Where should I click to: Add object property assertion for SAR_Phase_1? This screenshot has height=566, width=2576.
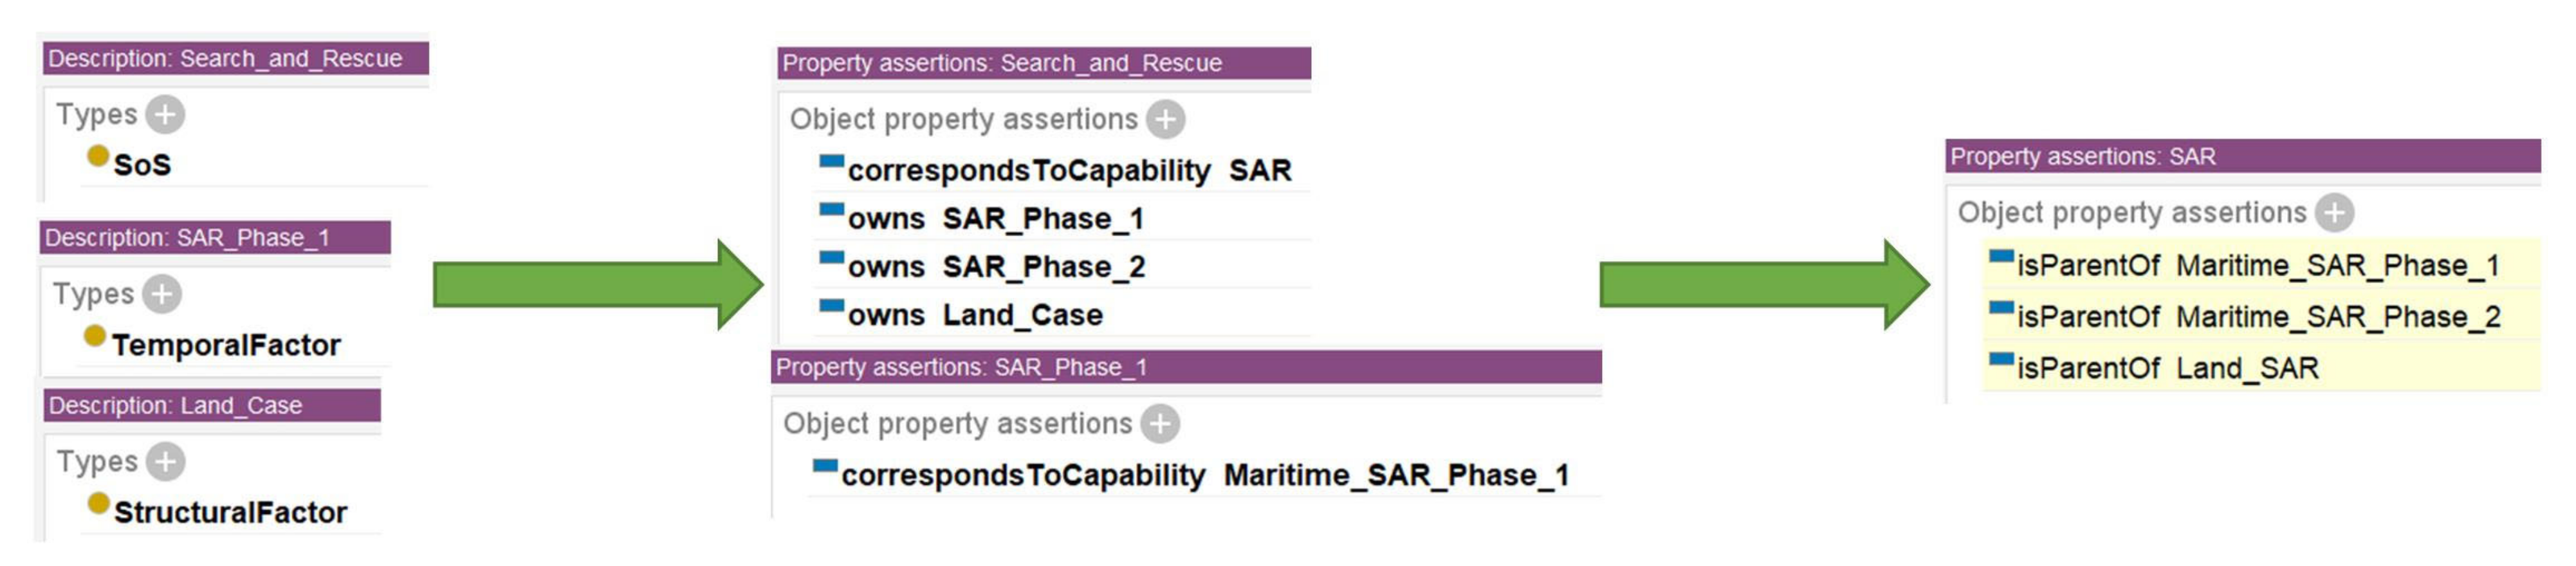coord(1159,423)
